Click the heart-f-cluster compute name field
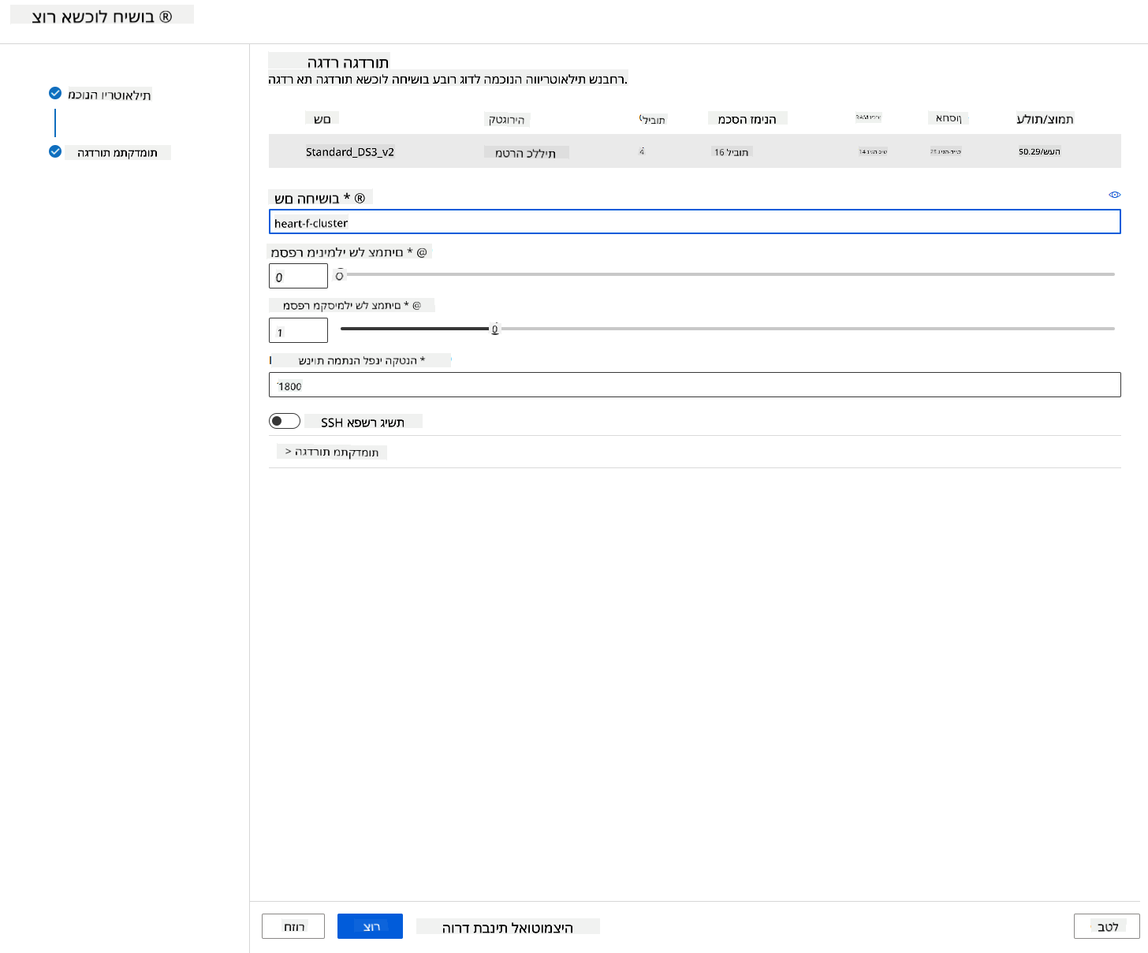The image size is (1148, 953). pos(695,222)
